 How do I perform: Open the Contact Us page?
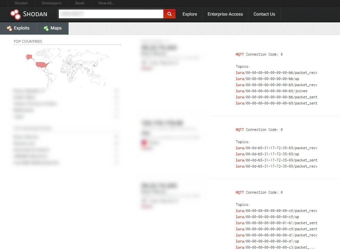pos(264,14)
